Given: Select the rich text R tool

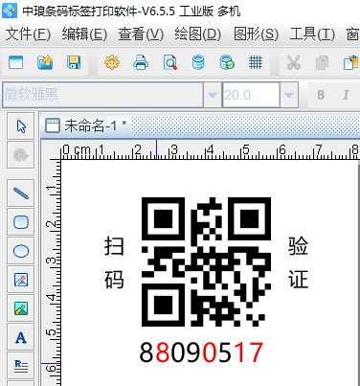Looking at the screenshot, I should (x=21, y=366).
